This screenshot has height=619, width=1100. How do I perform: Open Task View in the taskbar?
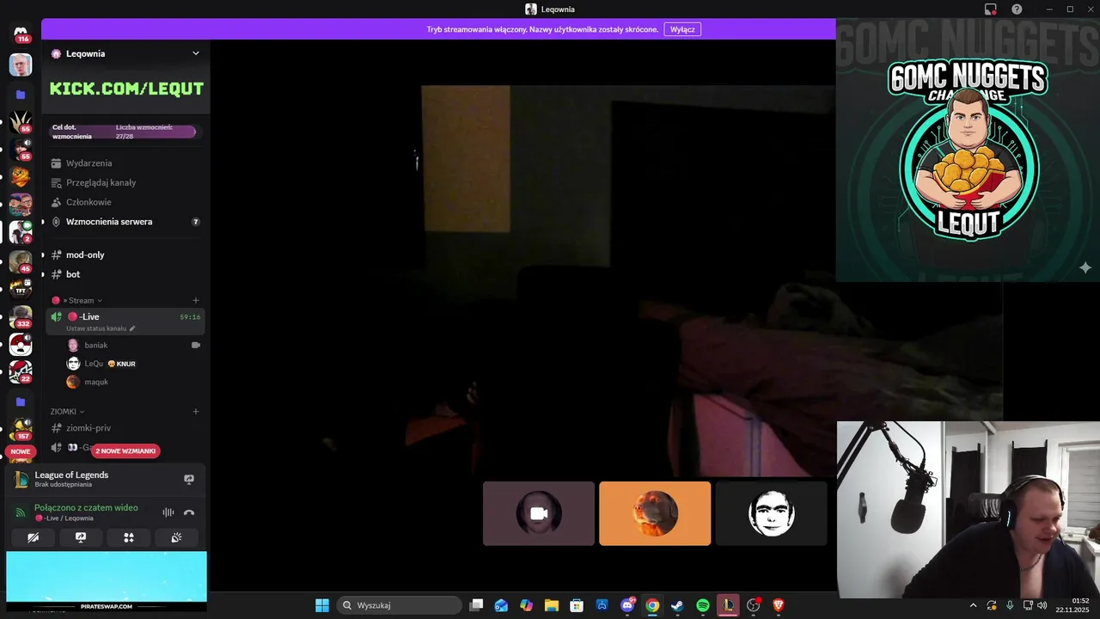476,605
